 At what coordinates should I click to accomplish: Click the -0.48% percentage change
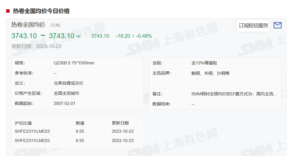coord(144,36)
